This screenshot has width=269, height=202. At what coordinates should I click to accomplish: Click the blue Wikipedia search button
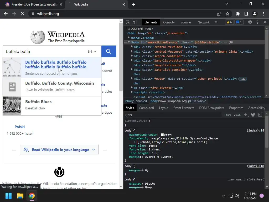[108, 51]
